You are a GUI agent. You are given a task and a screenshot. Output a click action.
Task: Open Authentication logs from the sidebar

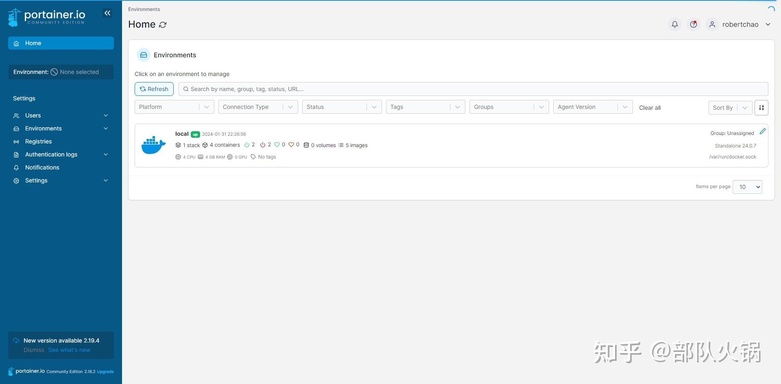pyautogui.click(x=51, y=154)
